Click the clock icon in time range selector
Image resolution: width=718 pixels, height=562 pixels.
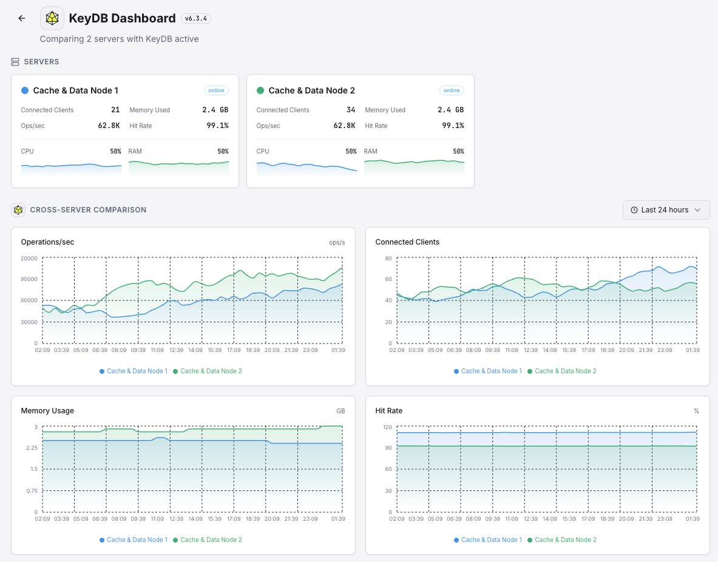(634, 210)
